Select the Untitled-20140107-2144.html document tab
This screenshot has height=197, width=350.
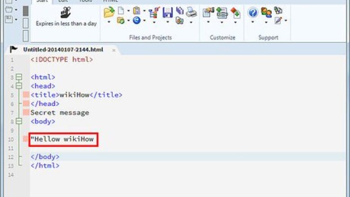[66, 50]
